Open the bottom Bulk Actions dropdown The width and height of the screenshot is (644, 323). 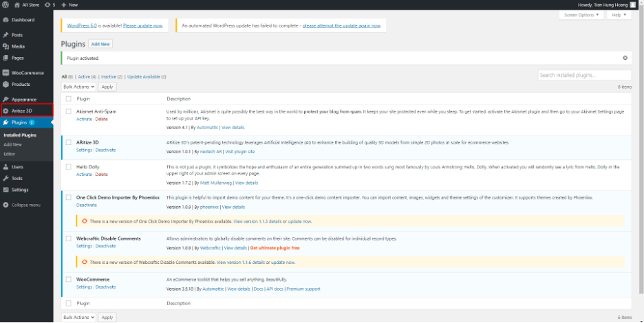point(78,318)
